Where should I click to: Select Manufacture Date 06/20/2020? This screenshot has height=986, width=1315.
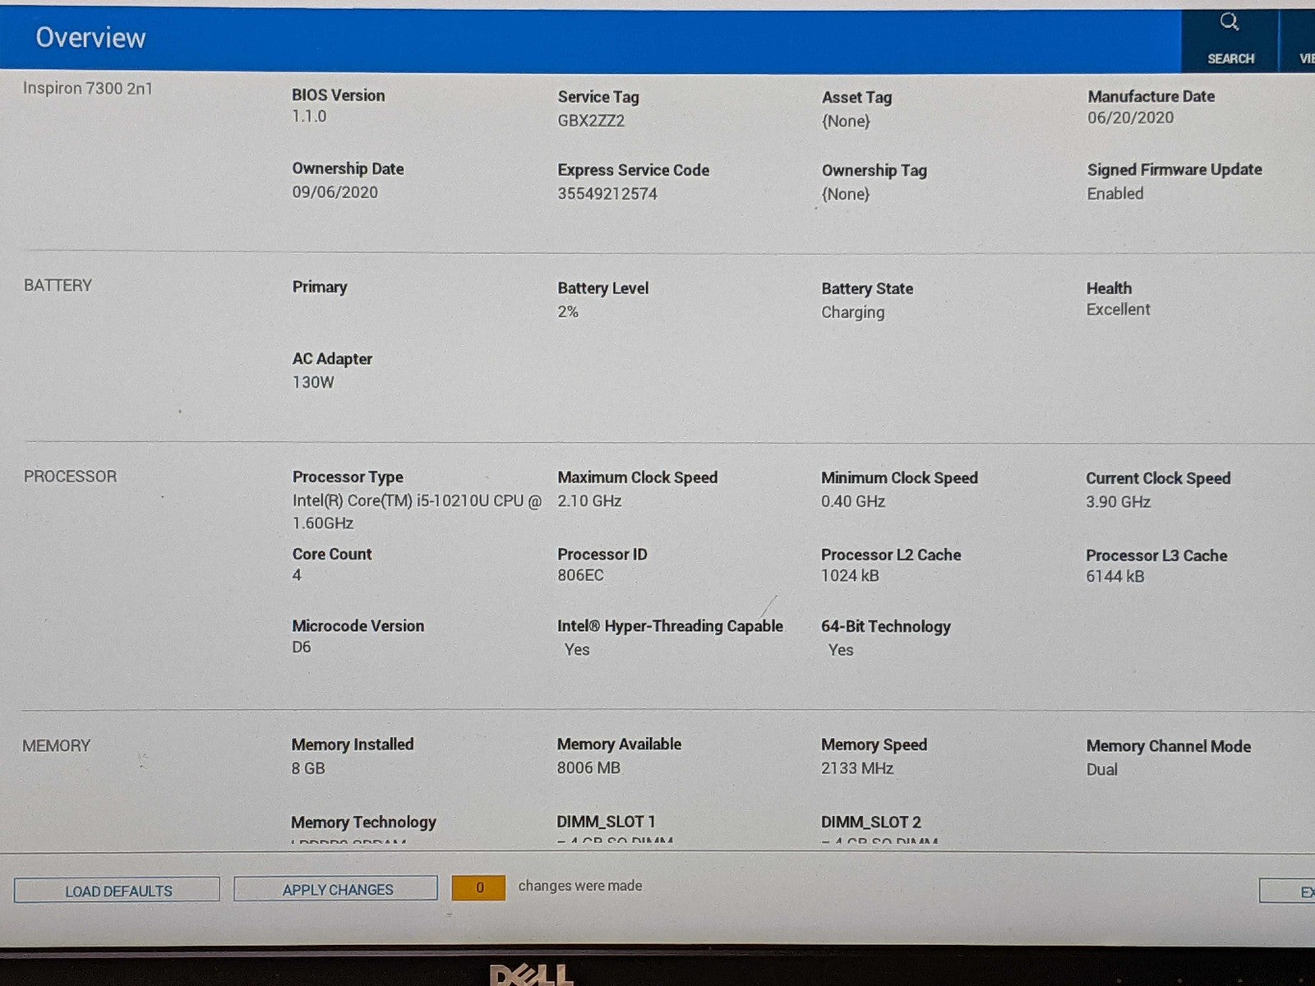pos(1130,117)
